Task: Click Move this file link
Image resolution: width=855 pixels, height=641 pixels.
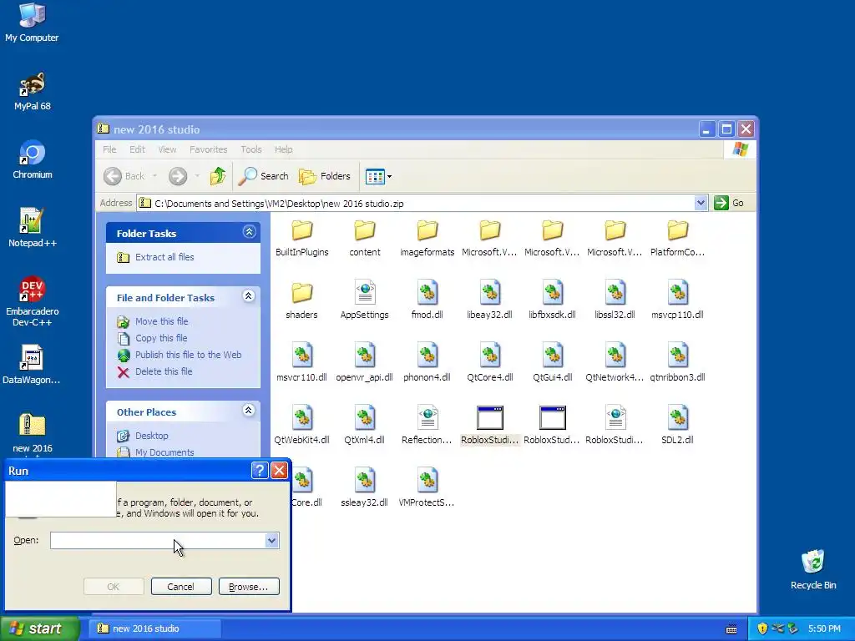Action: [161, 321]
